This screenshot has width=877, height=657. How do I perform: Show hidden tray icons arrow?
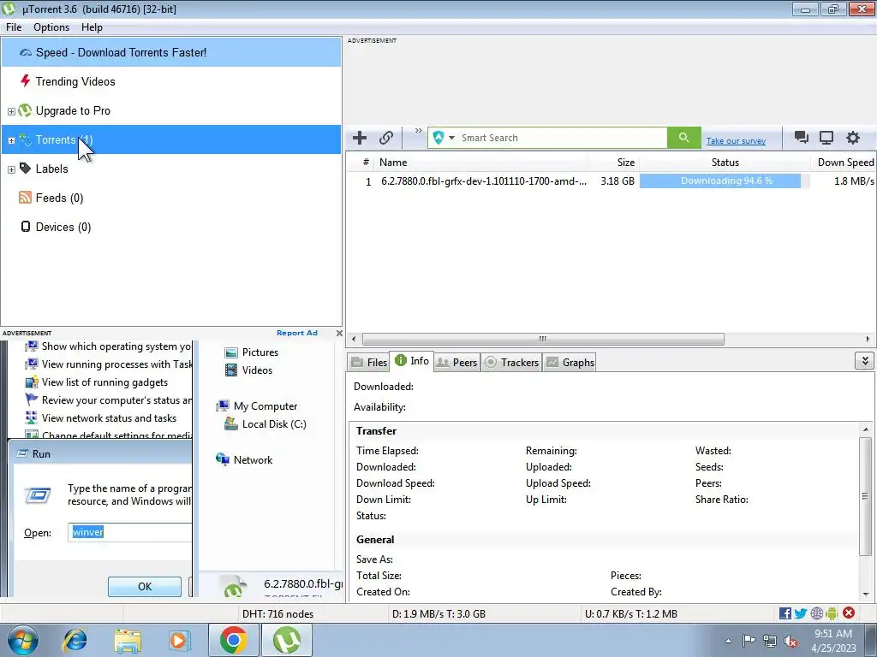pyautogui.click(x=728, y=642)
